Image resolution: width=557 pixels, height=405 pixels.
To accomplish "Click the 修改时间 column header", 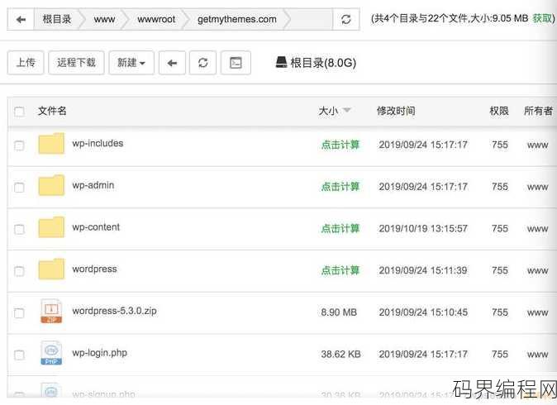I will (x=396, y=111).
